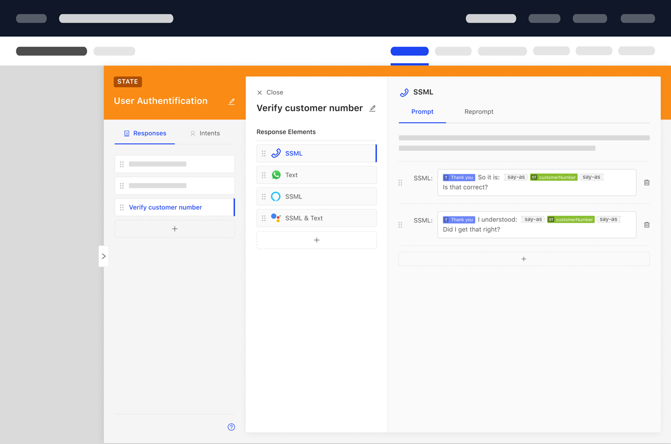Select the WhatsApp Text response element
The image size is (671, 444).
coord(316,175)
